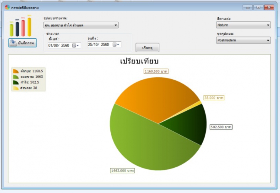Screen dimensions: 280x193
Task: Open the Nature color scheme dropdown
Action: (x=243, y=25)
